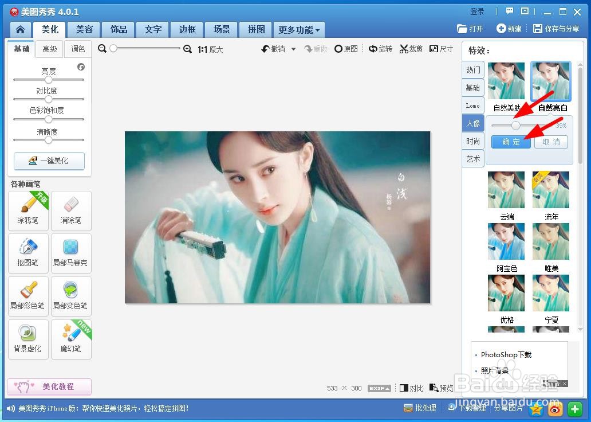Select the 基础 effects category

point(473,88)
